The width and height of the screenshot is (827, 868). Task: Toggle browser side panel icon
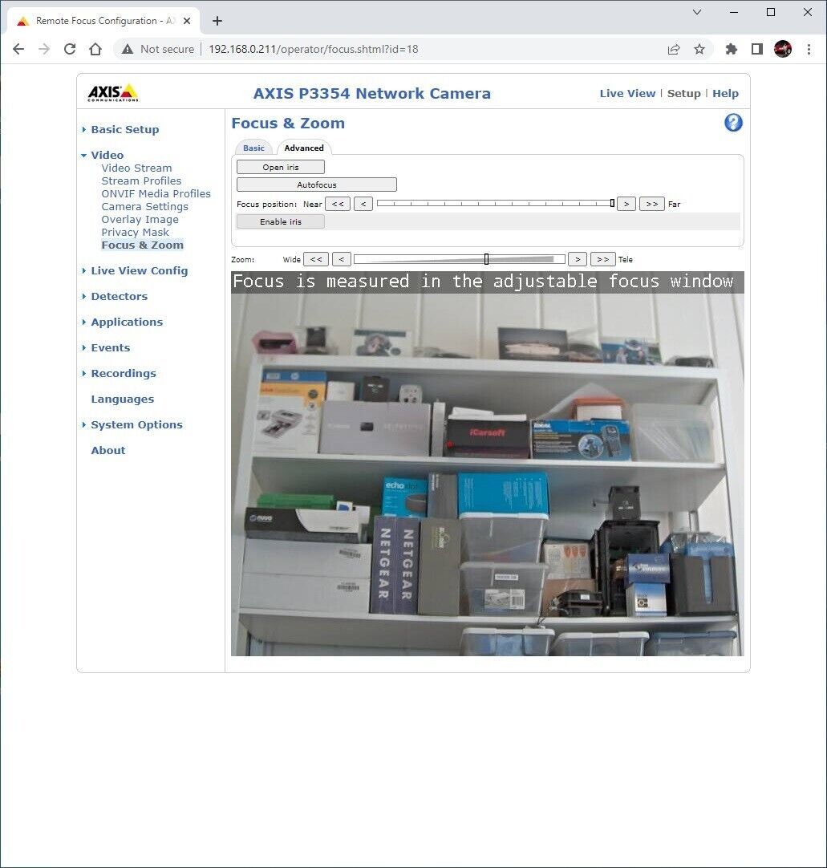[x=756, y=49]
